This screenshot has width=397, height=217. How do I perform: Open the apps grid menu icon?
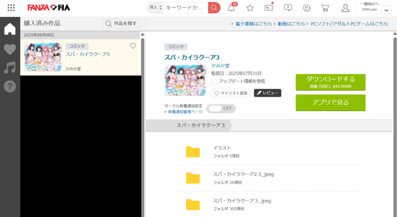tap(11, 8)
